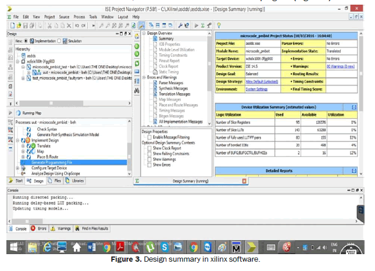Click the lightbulb tips icon
Screen dimensions: 375x271
(219, 26)
